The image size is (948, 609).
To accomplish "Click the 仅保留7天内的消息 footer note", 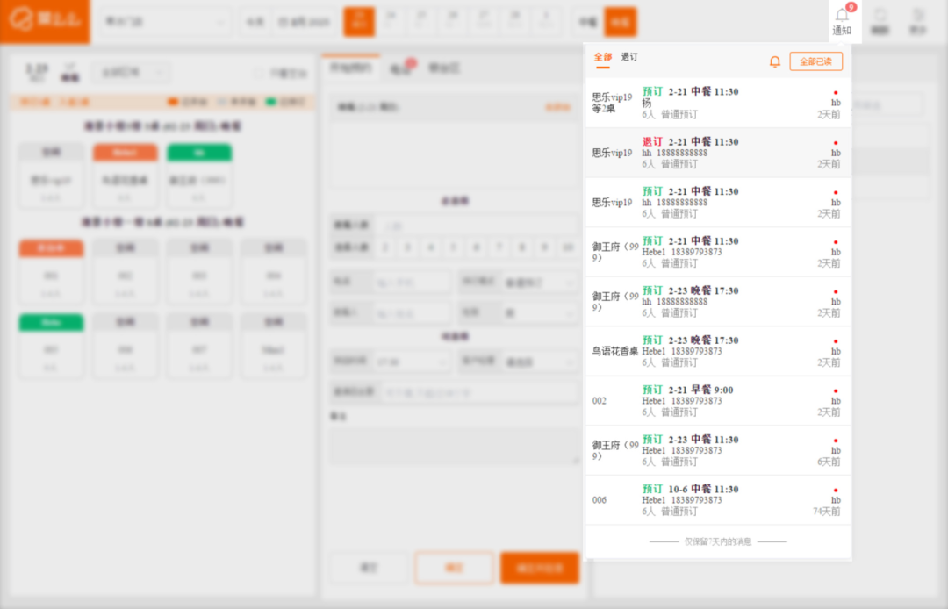I will (718, 542).
